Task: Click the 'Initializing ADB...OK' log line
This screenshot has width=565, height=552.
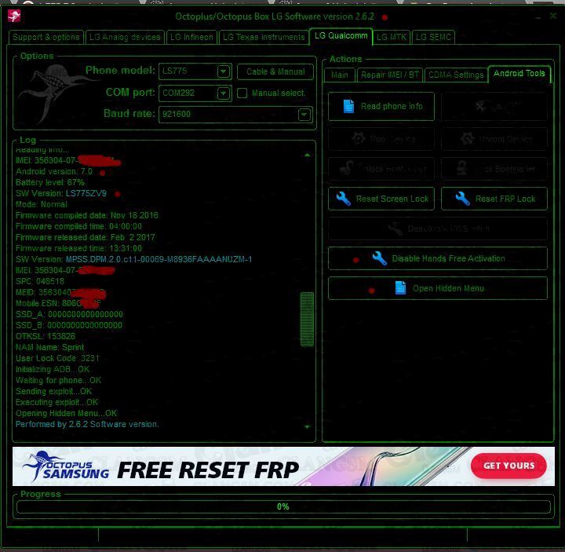Action: click(53, 370)
